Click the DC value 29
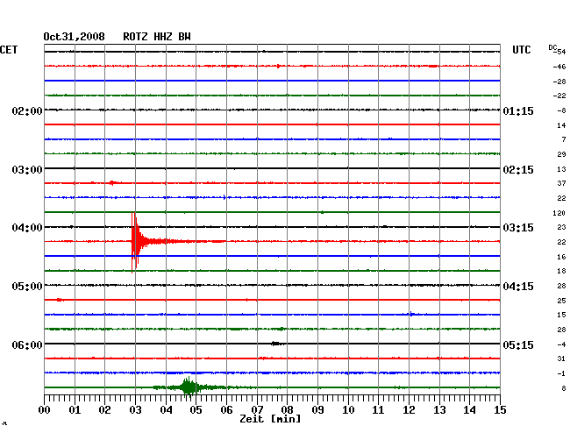Screen dimensions: 570x433 click(561, 154)
